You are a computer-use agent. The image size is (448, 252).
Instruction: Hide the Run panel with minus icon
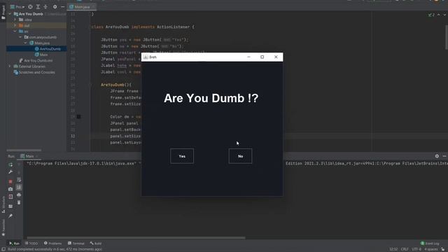pos(444,156)
